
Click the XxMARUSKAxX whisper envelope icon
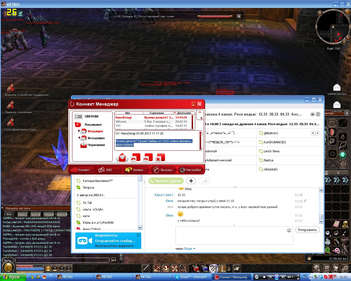(x=337, y=88)
